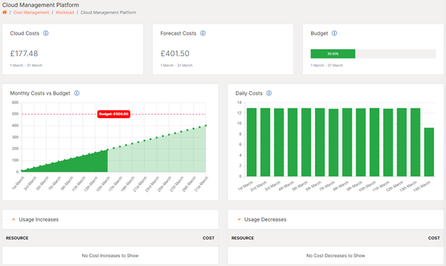Click the Usage Increases arrow icon

[x=13, y=219]
